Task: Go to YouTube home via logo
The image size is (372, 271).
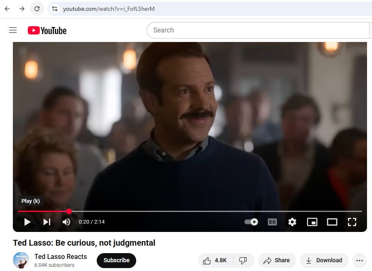Action: (x=47, y=30)
